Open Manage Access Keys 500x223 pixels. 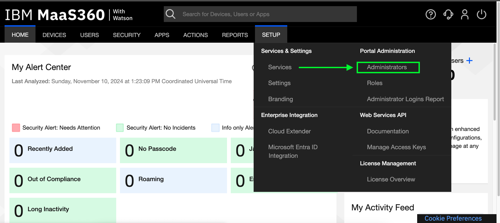(x=396, y=147)
